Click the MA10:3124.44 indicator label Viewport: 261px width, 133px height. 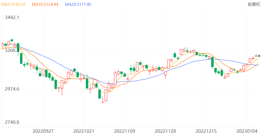click(x=45, y=4)
